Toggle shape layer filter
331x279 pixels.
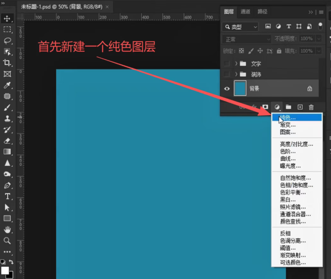point(299,26)
